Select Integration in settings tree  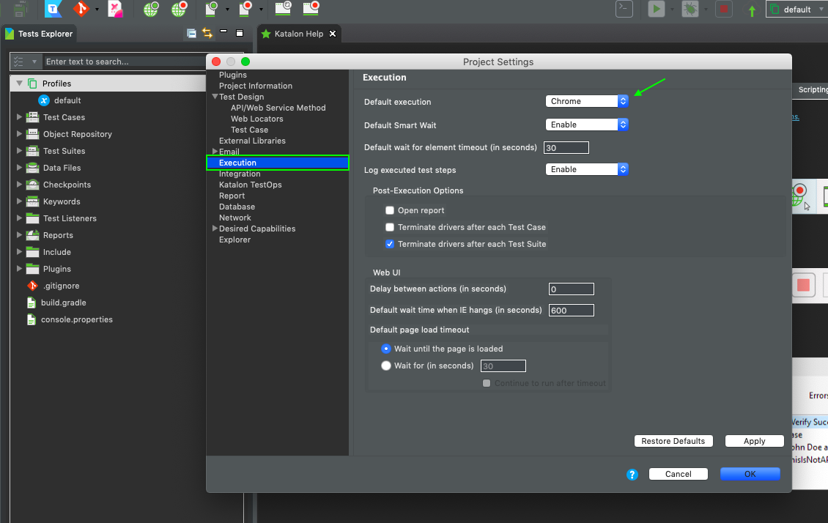point(240,174)
